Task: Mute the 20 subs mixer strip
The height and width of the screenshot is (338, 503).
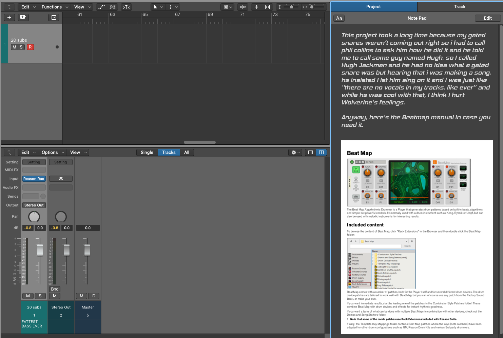Action: [x=28, y=296]
